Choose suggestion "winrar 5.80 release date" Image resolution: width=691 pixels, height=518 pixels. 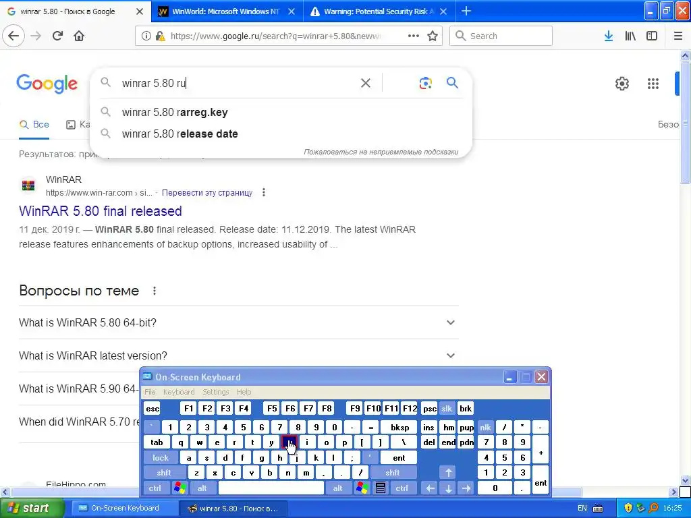click(x=281, y=134)
